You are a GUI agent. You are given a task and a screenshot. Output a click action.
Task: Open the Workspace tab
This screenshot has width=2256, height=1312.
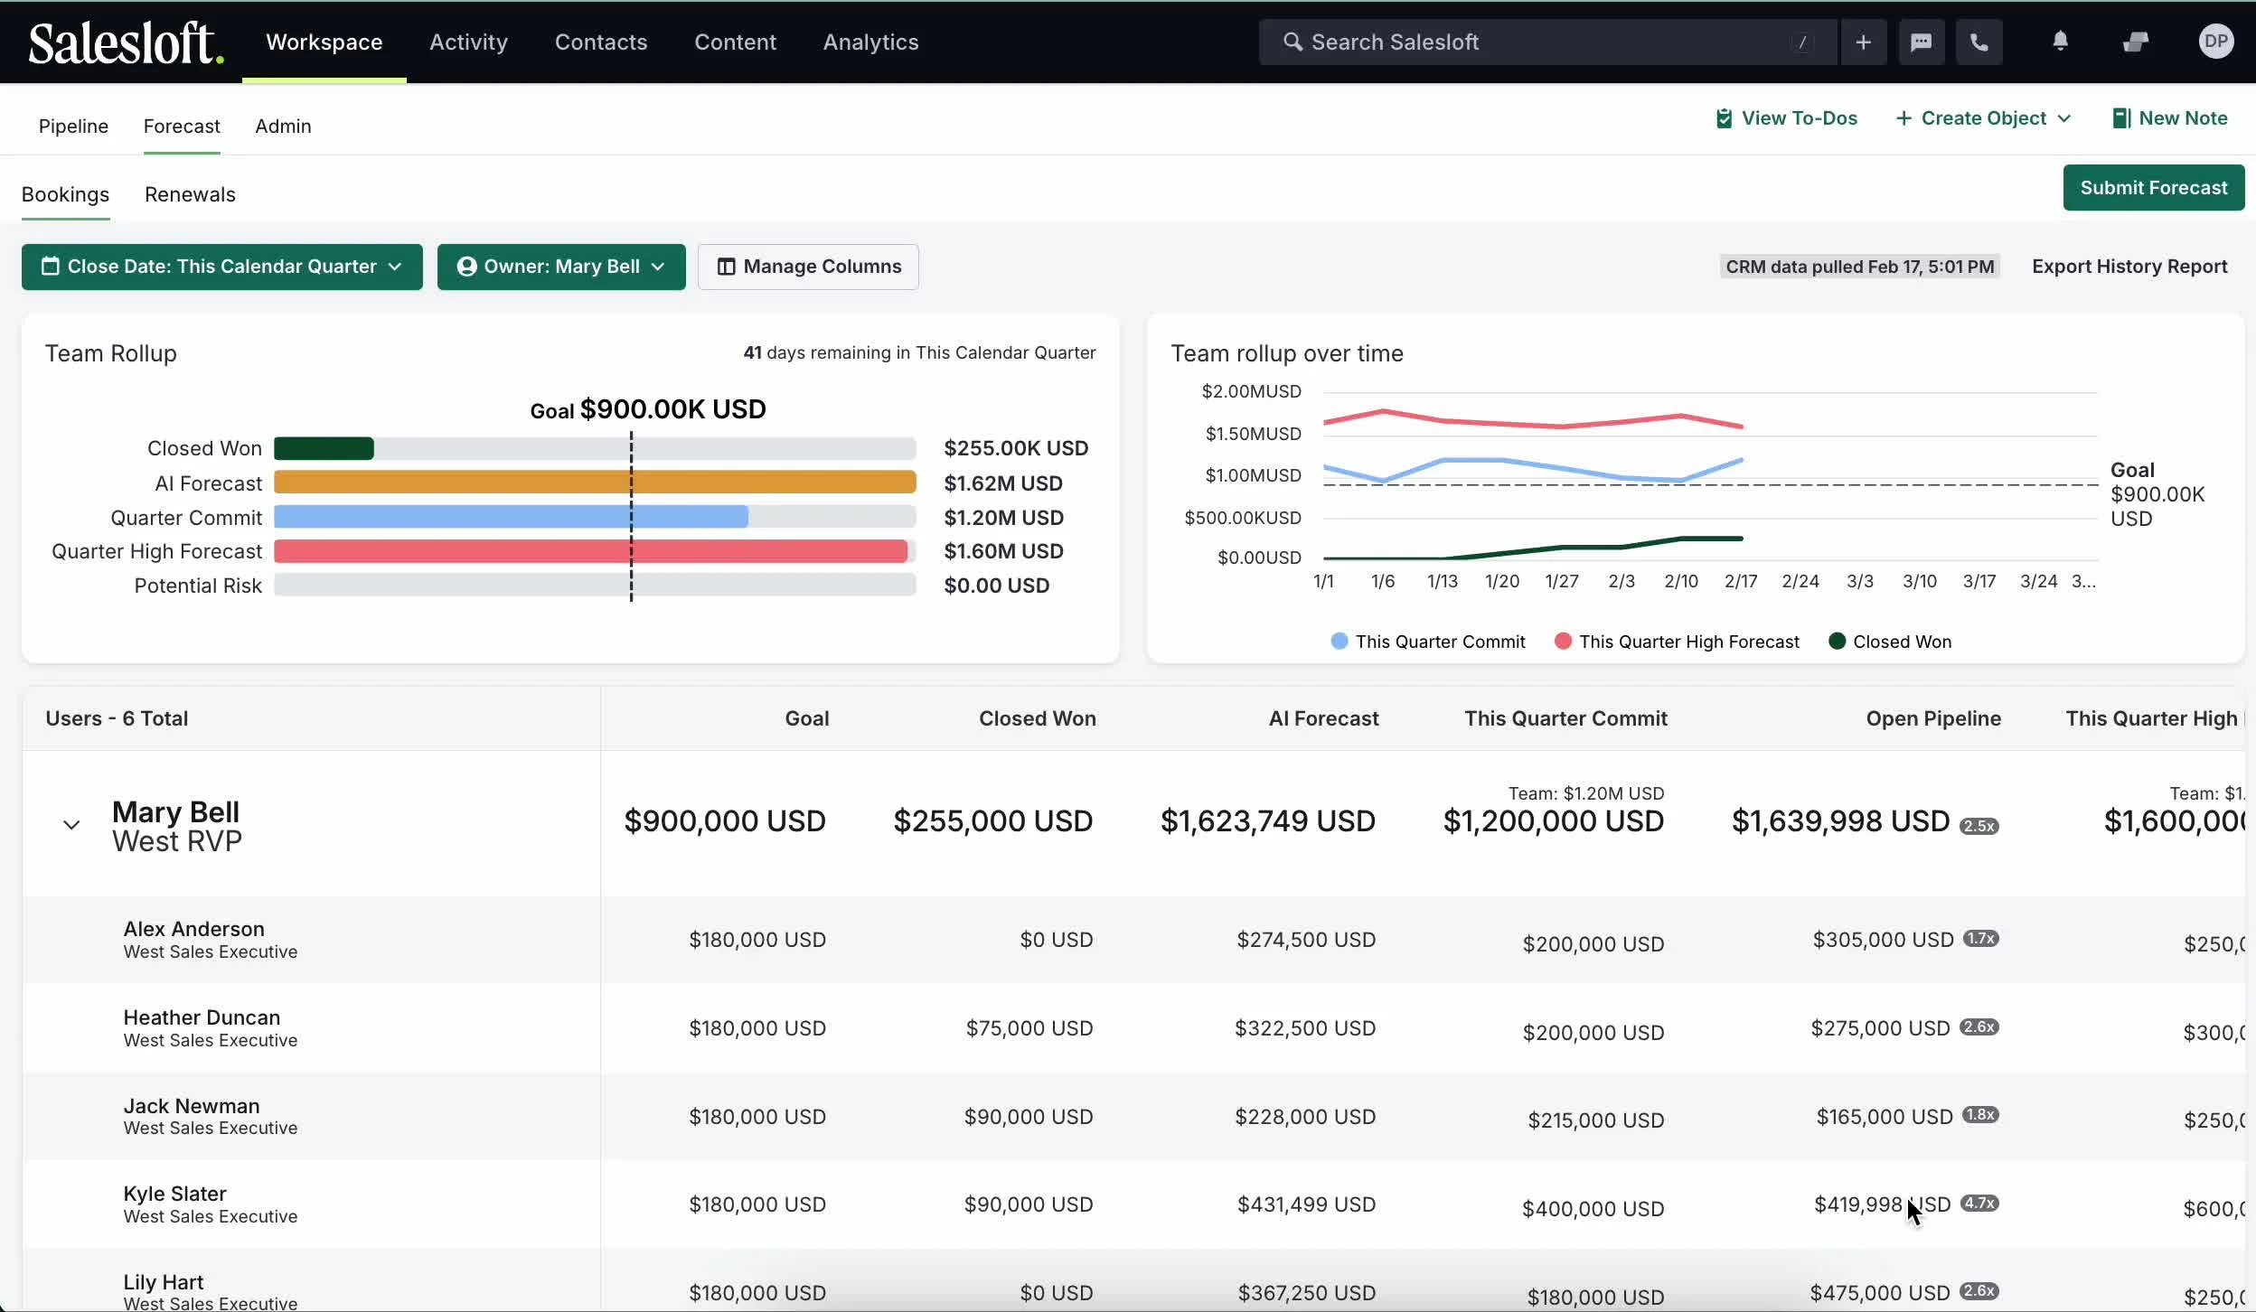pos(324,42)
